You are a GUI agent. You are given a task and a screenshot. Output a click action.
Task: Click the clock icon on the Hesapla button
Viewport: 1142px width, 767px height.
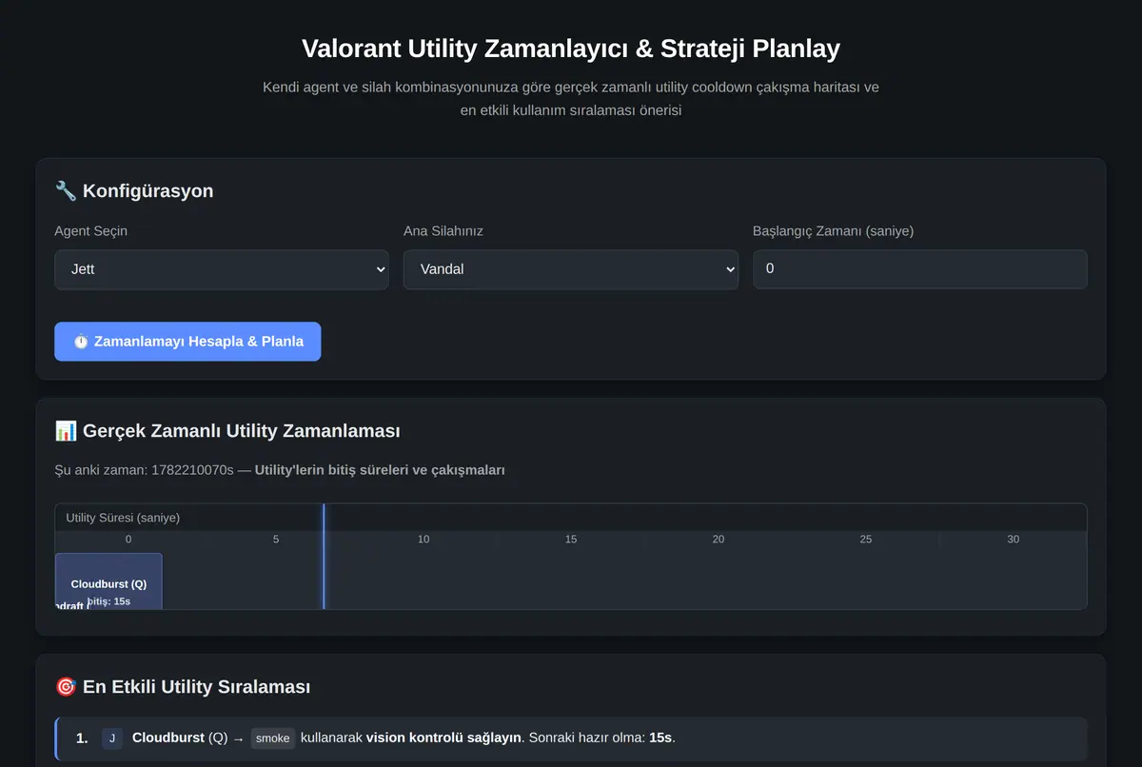[81, 342]
